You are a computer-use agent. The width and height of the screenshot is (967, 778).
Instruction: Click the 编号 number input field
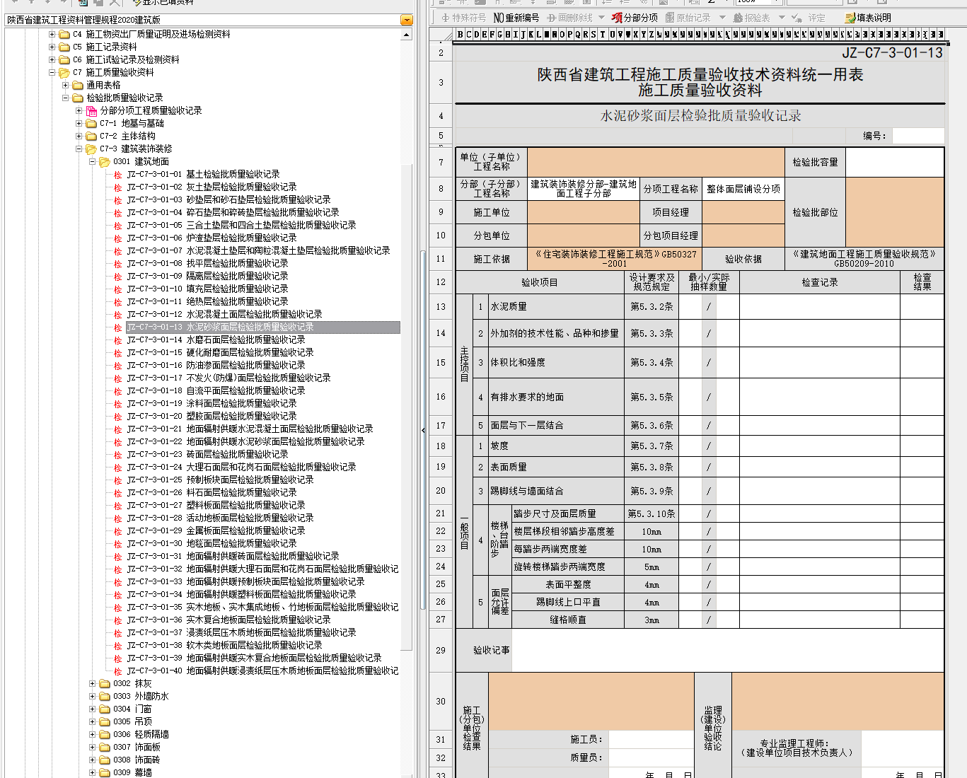click(917, 135)
